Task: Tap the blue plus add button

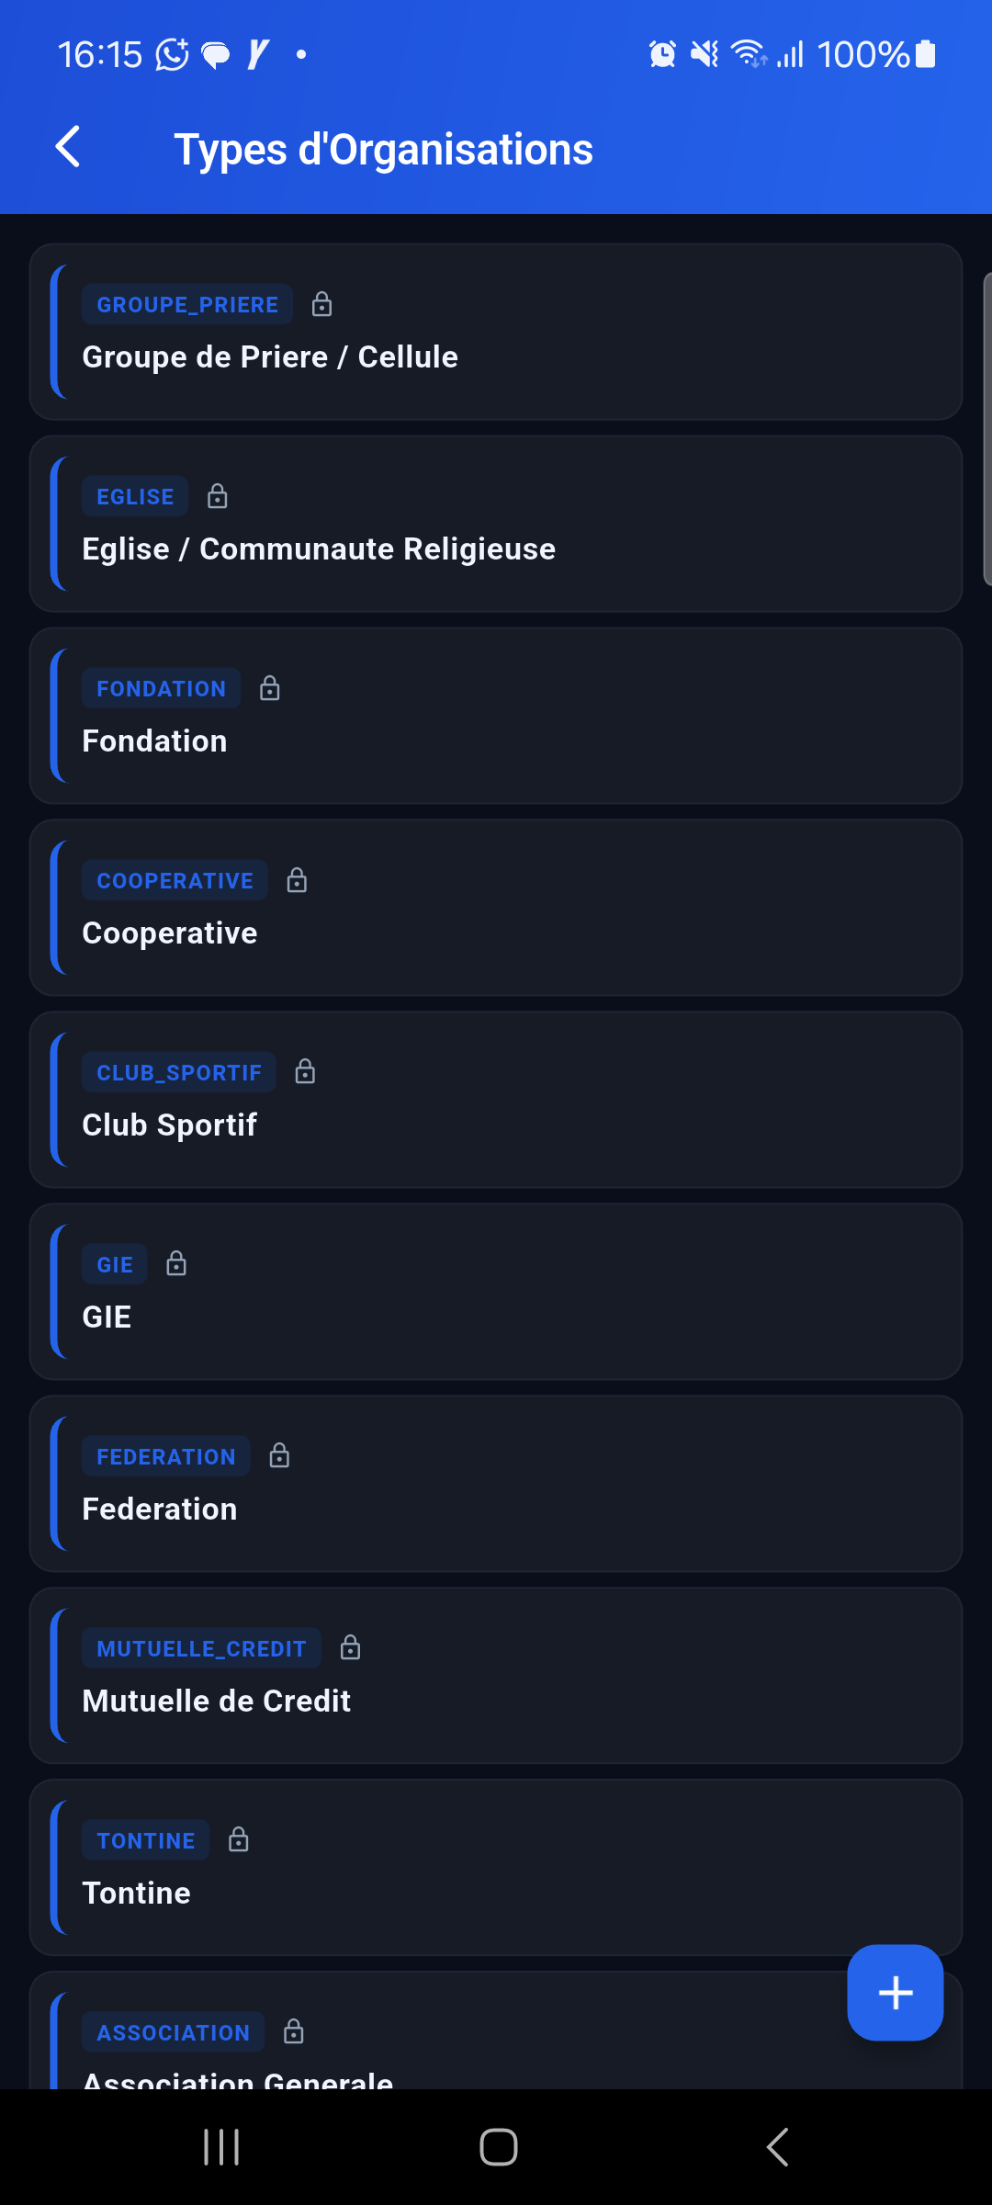Action: [895, 1992]
